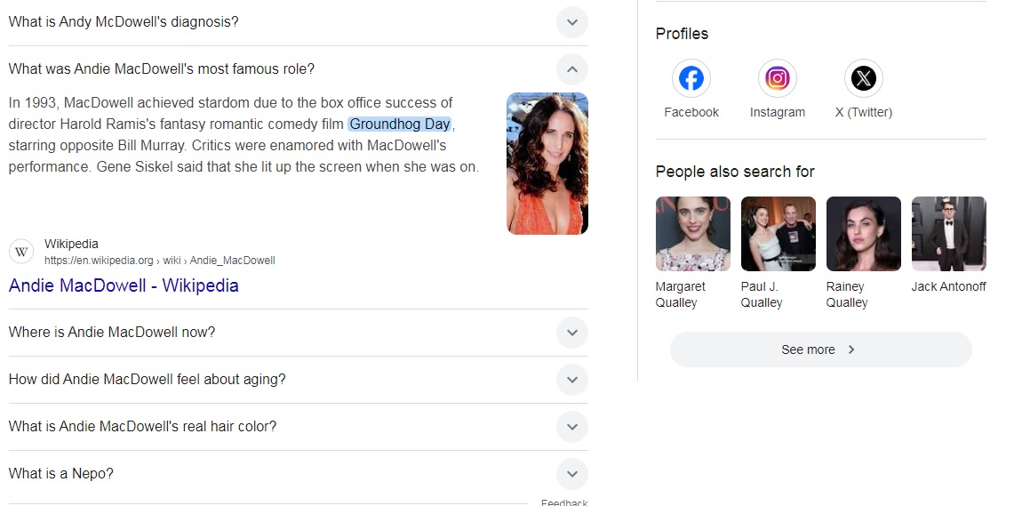Expand 'Where is Andie MacDowell now?' chevron
1014x506 pixels.
pyautogui.click(x=571, y=333)
